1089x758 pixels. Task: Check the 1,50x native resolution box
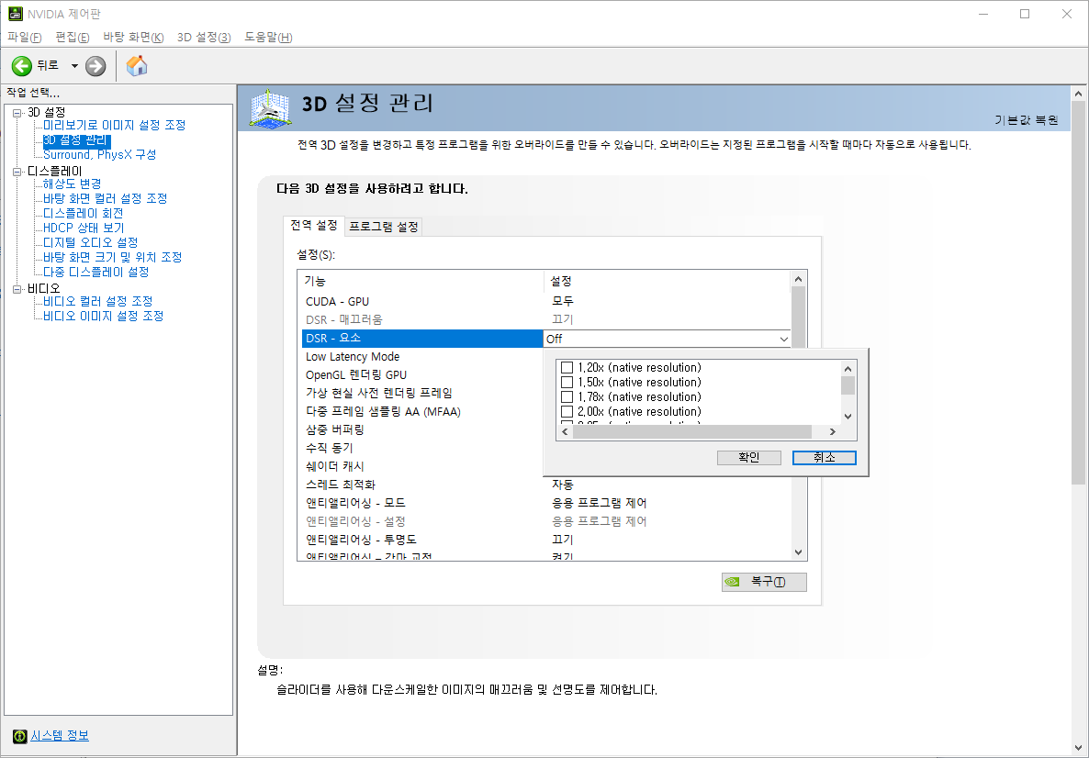click(567, 382)
